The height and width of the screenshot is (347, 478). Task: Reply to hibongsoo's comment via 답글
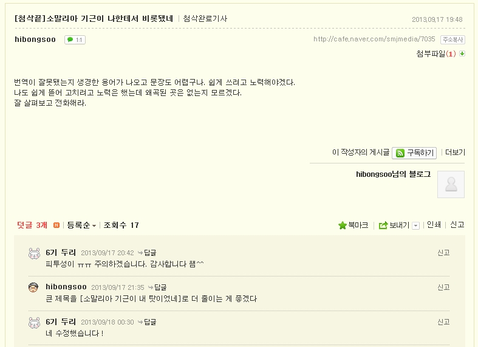click(160, 287)
